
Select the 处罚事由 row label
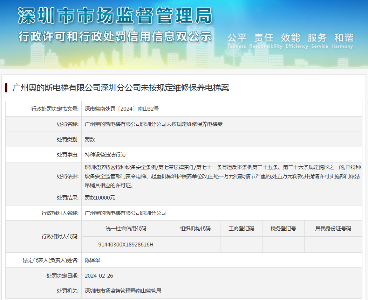[x=68, y=155]
